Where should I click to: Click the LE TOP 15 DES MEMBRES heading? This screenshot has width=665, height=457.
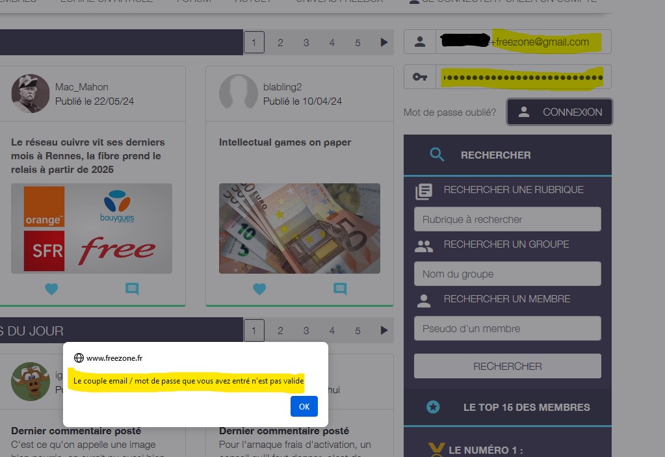tap(527, 407)
